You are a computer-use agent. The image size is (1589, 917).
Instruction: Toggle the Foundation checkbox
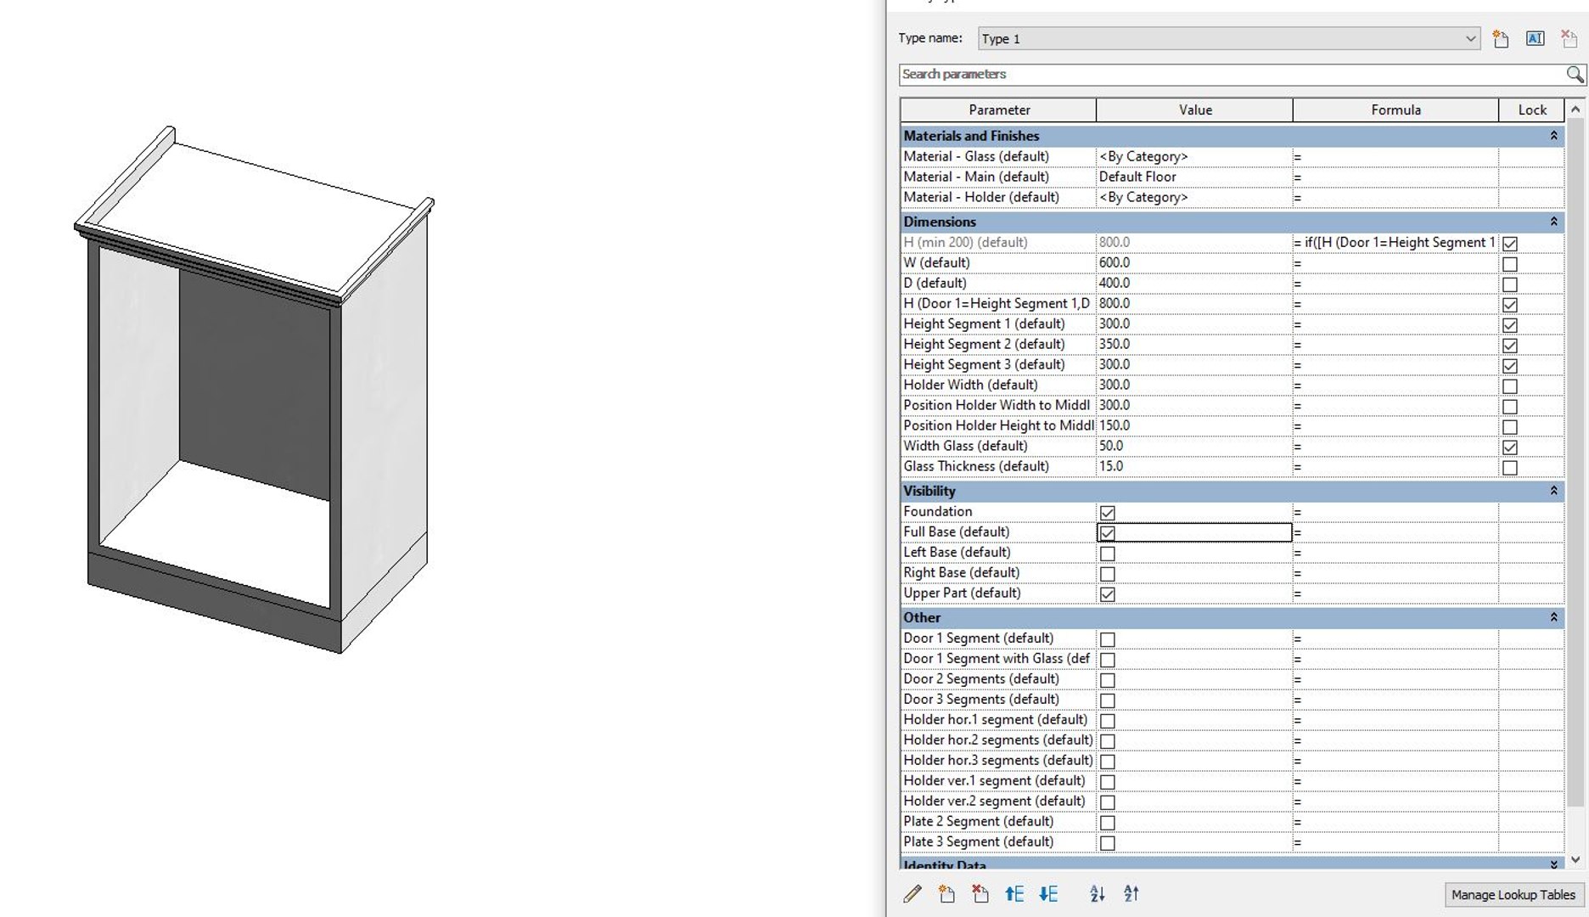[1107, 512]
